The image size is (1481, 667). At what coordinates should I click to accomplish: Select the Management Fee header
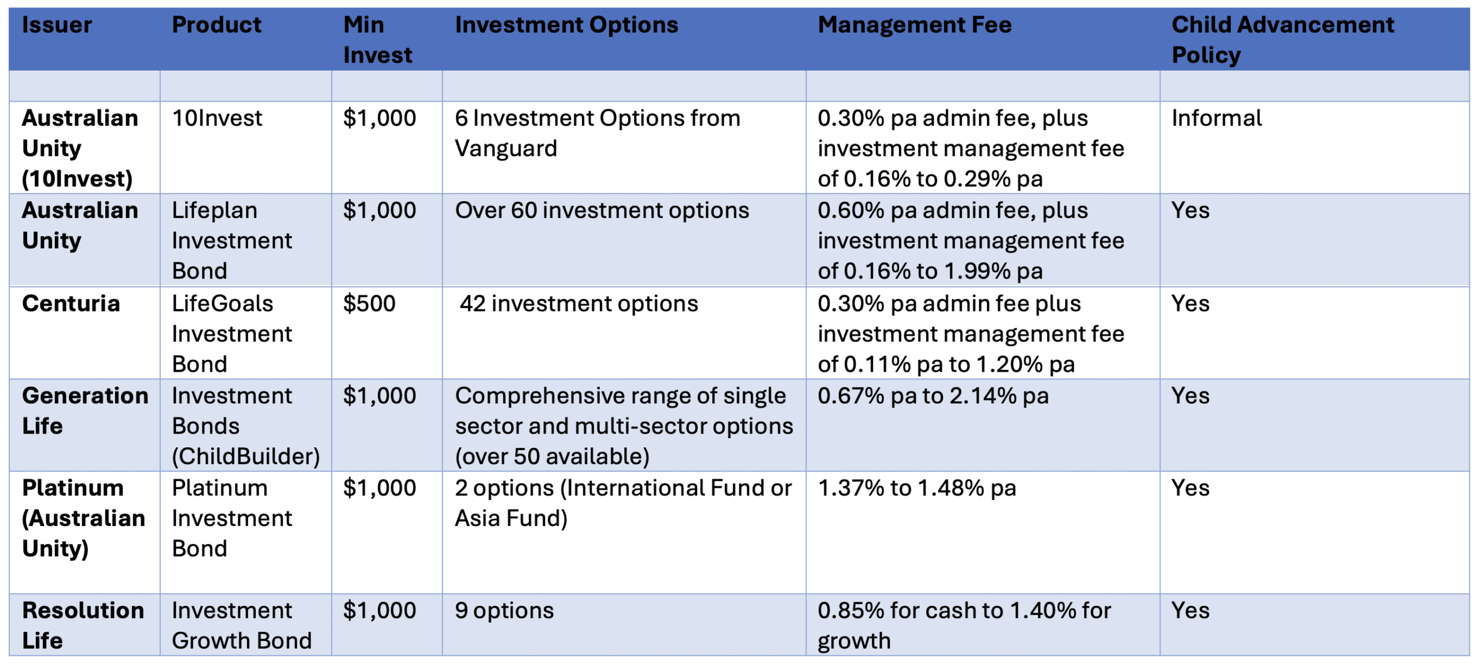coord(914,25)
